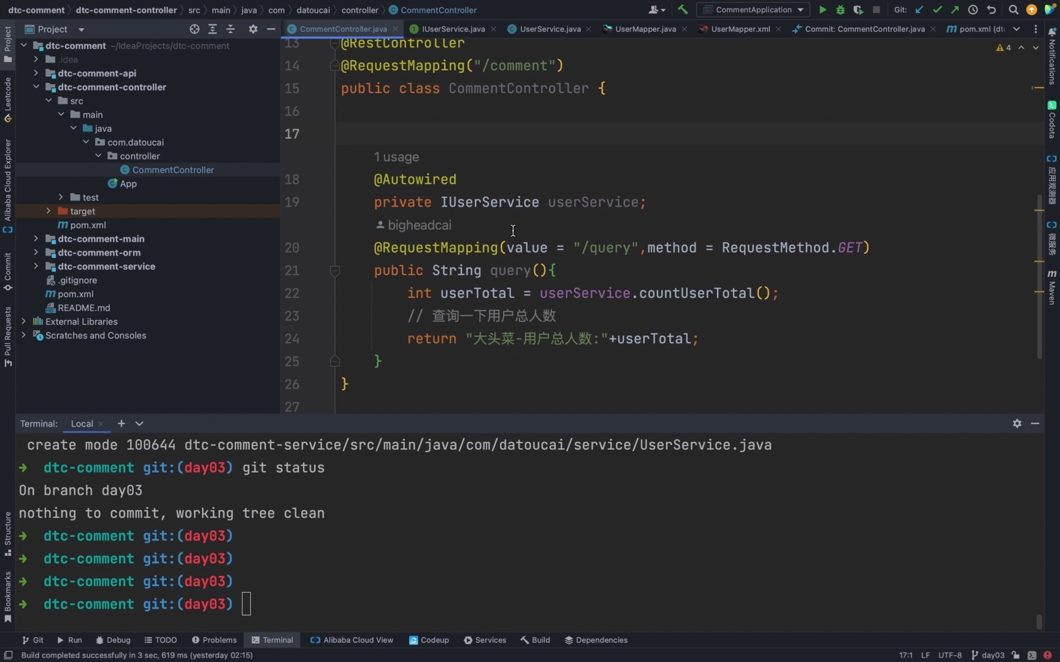The width and height of the screenshot is (1060, 662).
Task: Start debugging with the bug icon
Action: (x=840, y=10)
